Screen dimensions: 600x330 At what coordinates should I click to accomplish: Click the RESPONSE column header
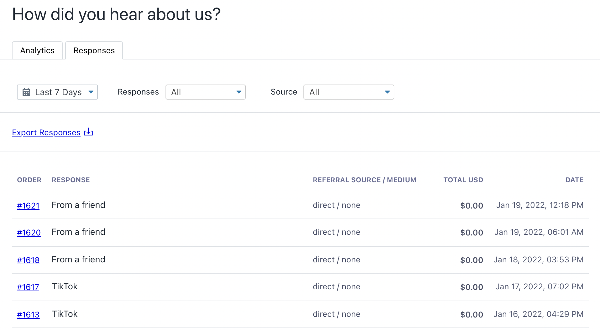point(71,180)
